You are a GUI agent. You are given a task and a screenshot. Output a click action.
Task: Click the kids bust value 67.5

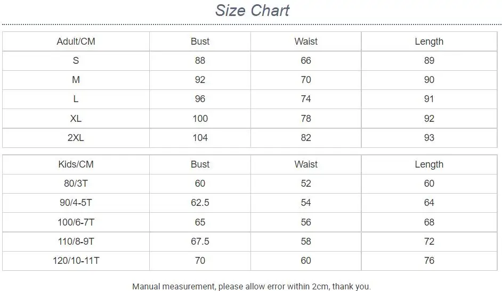click(200, 242)
